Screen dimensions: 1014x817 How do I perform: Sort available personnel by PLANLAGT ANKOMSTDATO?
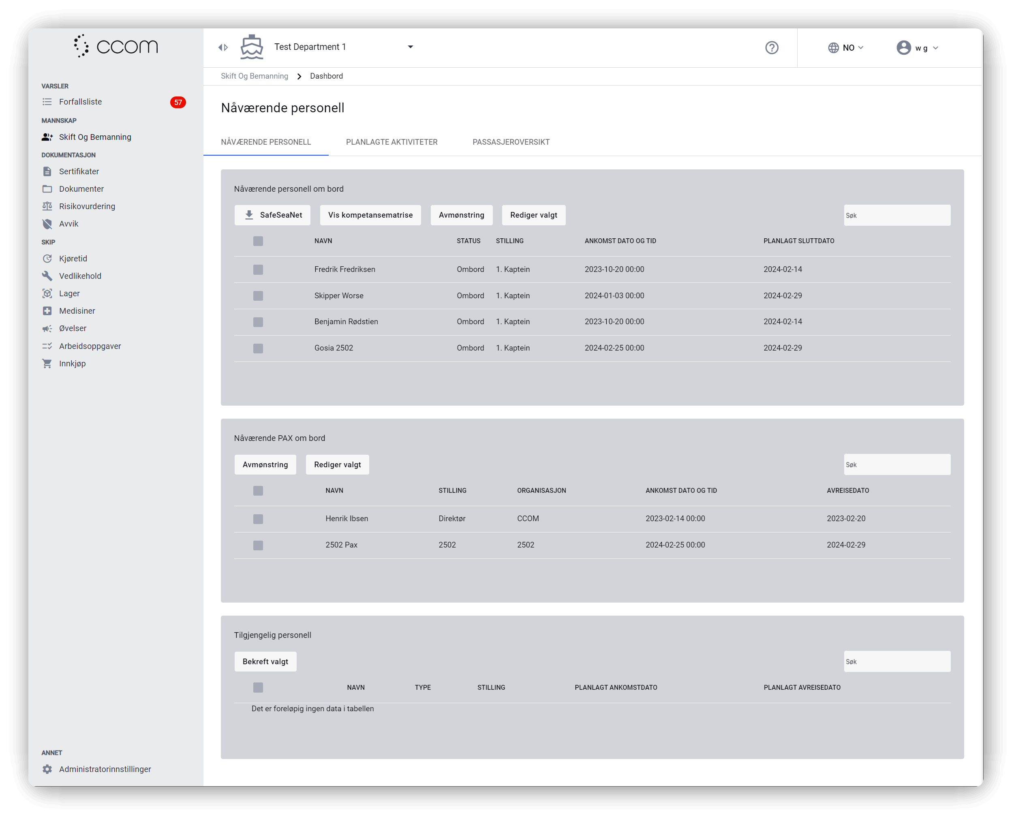pyautogui.click(x=616, y=688)
